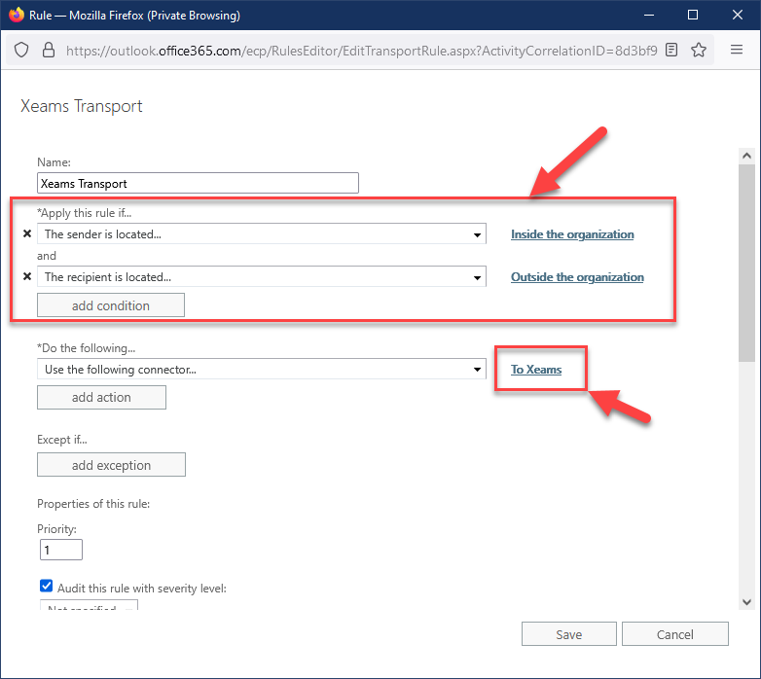Click the vertical scrollbar thumb
Viewport: 761px width, 679px height.
[x=746, y=263]
